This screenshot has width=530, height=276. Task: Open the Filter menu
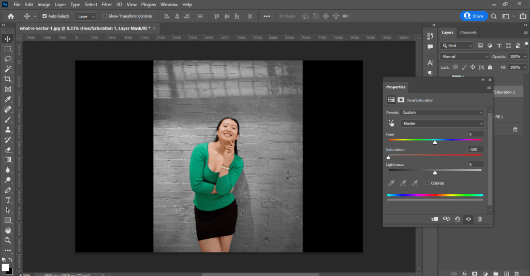point(107,5)
